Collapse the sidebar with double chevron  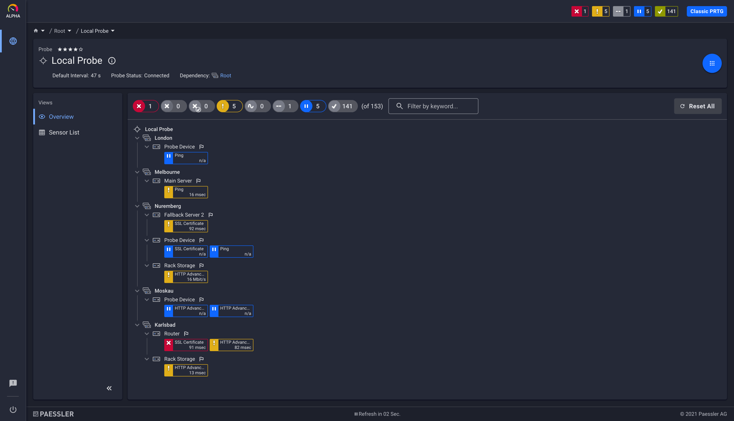[x=109, y=388]
